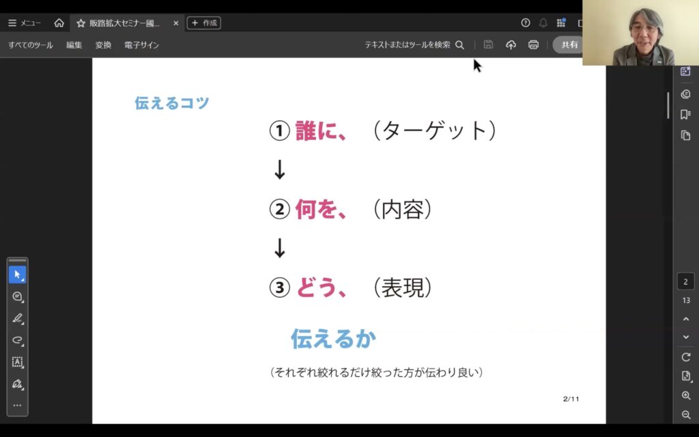Image resolution: width=699 pixels, height=437 pixels.
Task: Choose the Fill & Sign pen tool
Action: tap(17, 384)
